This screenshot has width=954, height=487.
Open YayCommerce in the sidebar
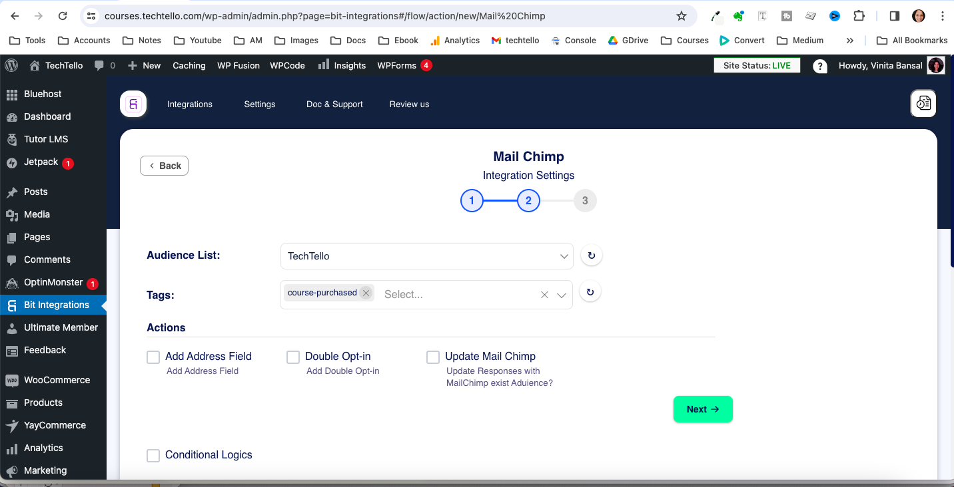pos(53,425)
